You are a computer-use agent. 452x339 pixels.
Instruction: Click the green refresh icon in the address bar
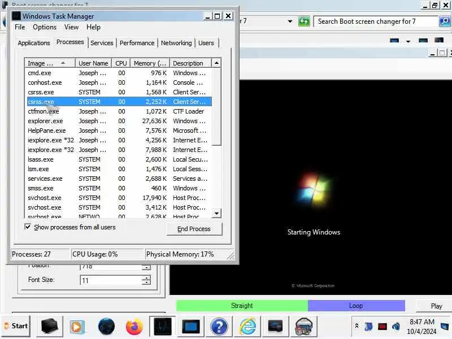[304, 21]
